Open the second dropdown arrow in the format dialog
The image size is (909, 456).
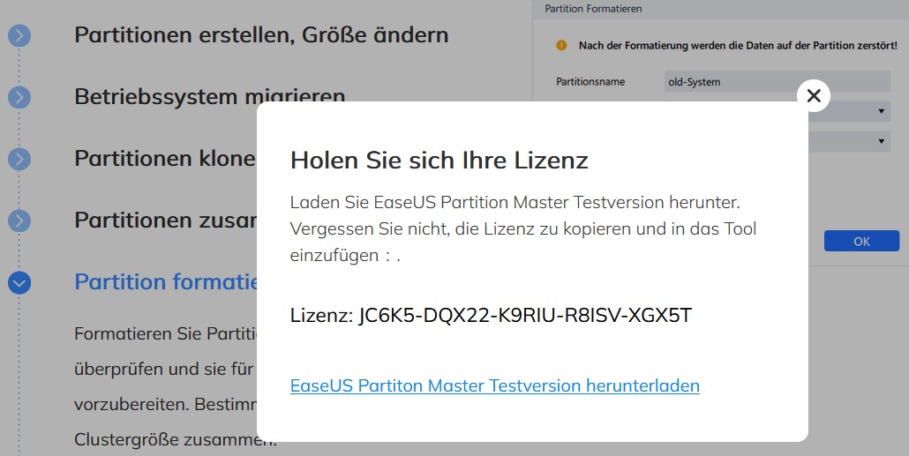point(881,141)
